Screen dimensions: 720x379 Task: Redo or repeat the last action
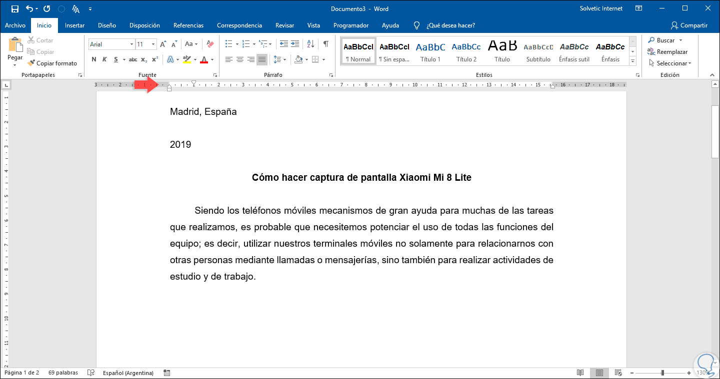(47, 9)
